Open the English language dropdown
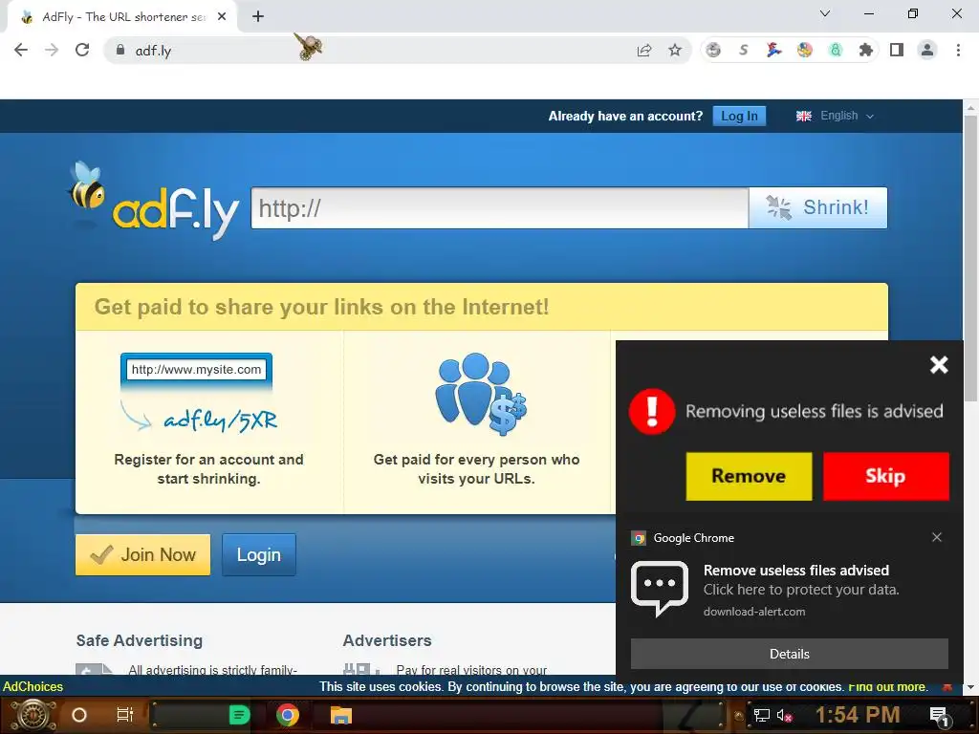The width and height of the screenshot is (979, 734). coord(835,116)
